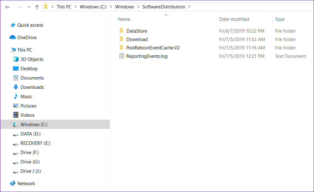Open the recent locations dropdown arrow
314x192 pixels.
point(29,7)
